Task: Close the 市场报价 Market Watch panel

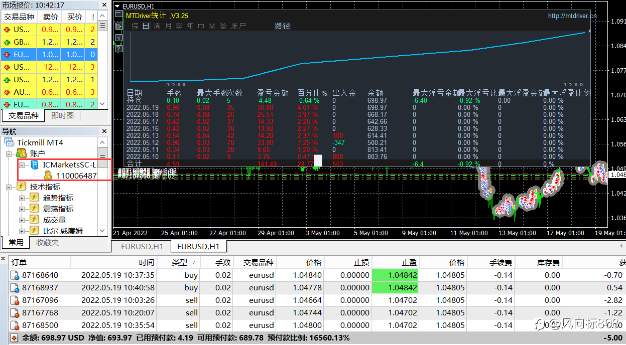Action: pos(103,5)
